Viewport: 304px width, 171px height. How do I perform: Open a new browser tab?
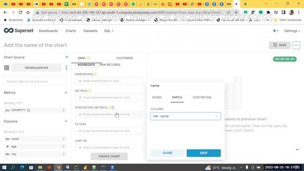tap(245, 4)
